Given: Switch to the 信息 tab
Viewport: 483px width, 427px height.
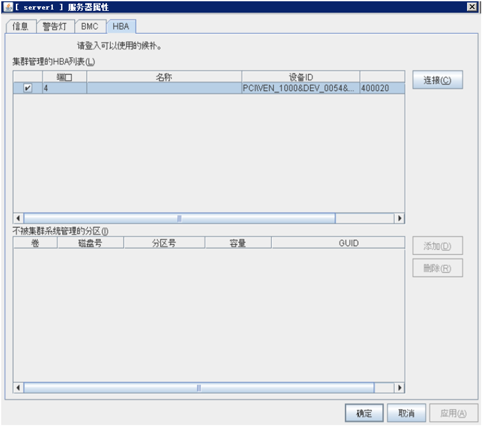Looking at the screenshot, I should click(20, 27).
